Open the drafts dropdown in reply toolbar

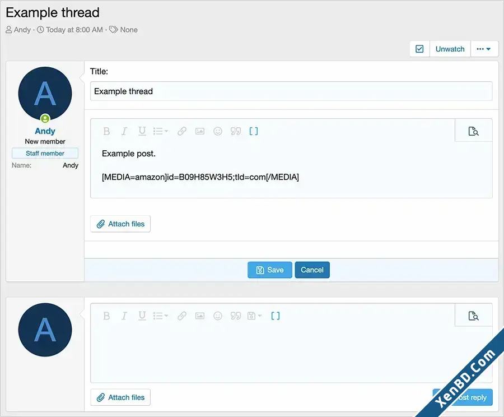coord(255,316)
